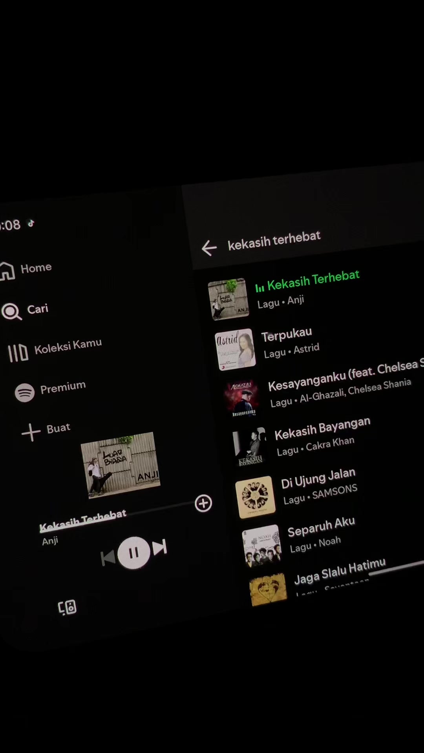Click 'Lagu • SAMSONS' subtitle
424x753 pixels.
pyautogui.click(x=320, y=494)
